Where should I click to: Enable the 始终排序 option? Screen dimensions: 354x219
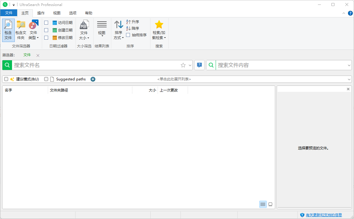coord(128,34)
